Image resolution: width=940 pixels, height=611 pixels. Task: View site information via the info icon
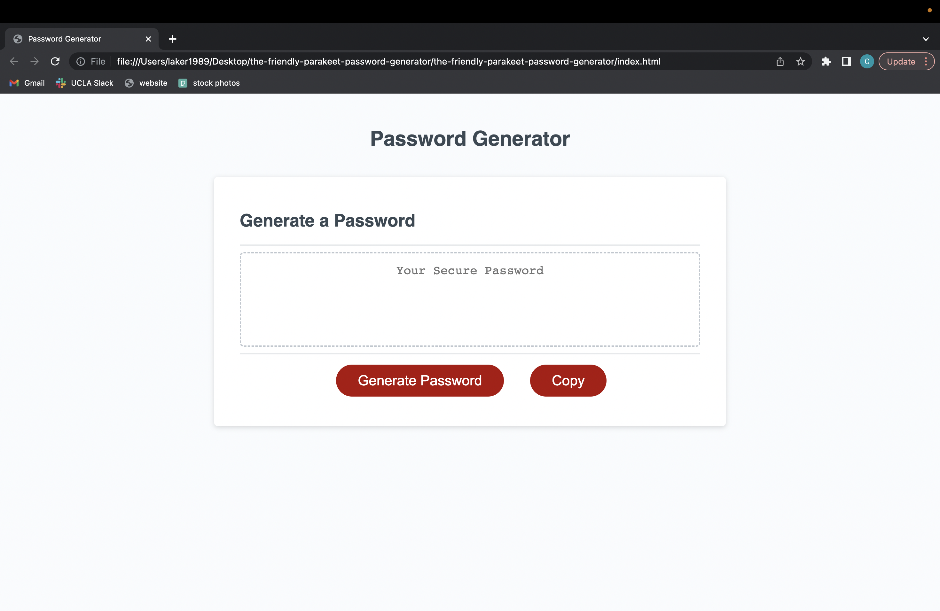point(80,61)
